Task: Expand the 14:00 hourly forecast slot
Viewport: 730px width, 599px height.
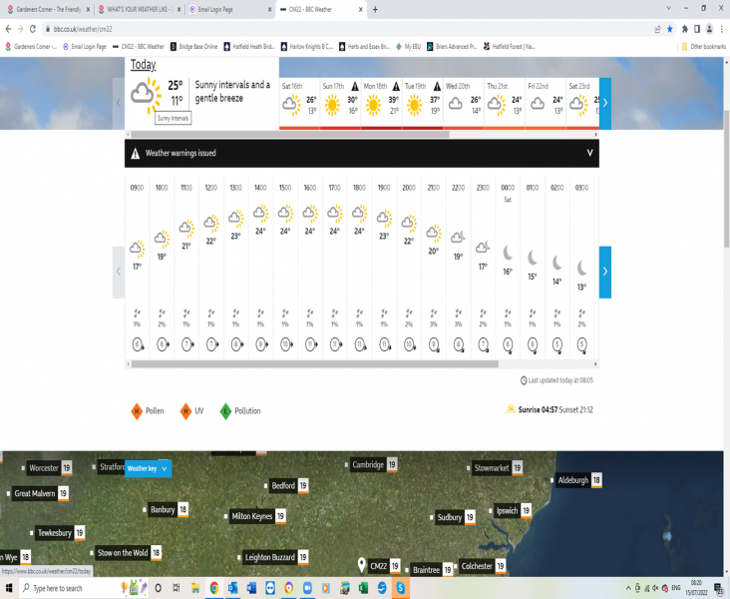Action: [259, 270]
